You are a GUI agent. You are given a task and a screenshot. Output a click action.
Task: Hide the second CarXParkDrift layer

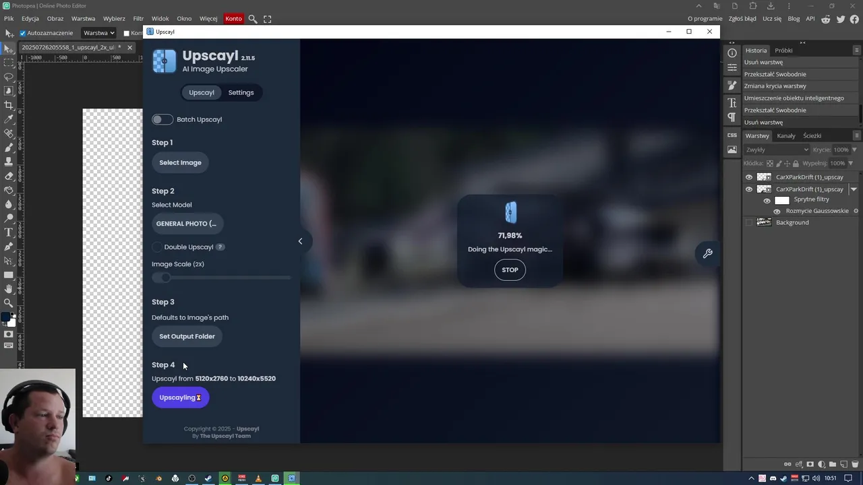tap(749, 189)
